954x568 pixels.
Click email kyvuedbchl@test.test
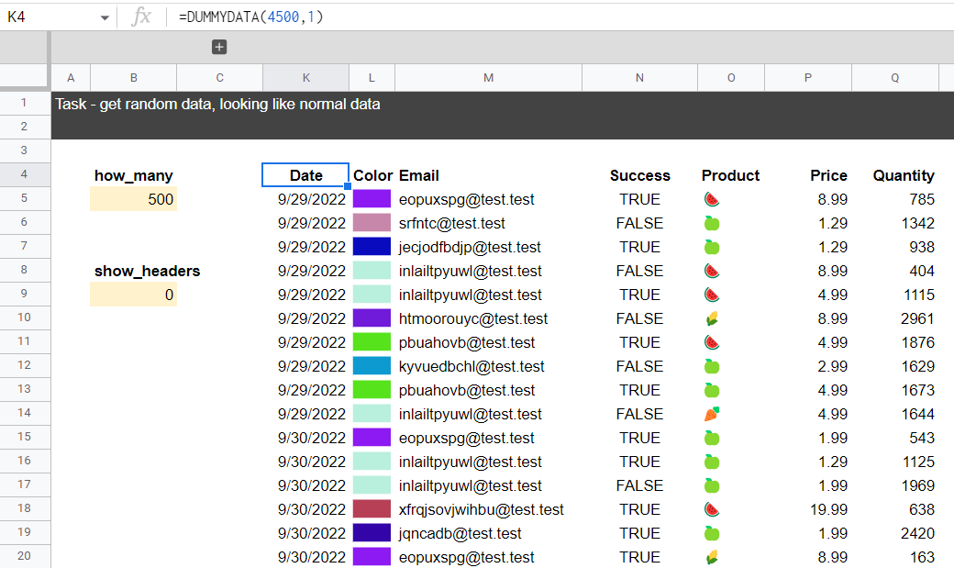[471, 366]
